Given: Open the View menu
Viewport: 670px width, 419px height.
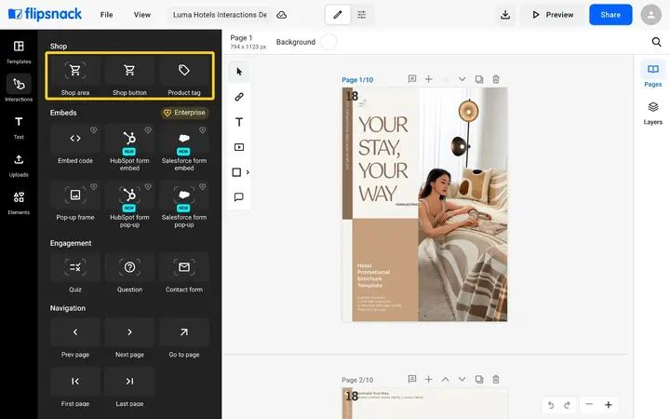Looking at the screenshot, I should [141, 15].
